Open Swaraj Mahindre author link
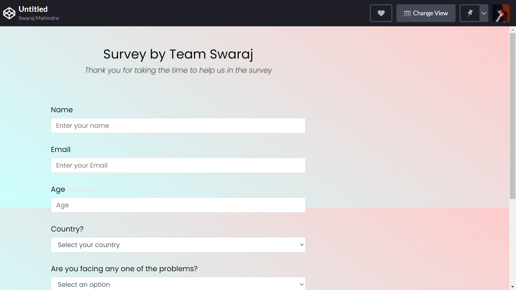Screen dimensions: 516x290 [39, 18]
